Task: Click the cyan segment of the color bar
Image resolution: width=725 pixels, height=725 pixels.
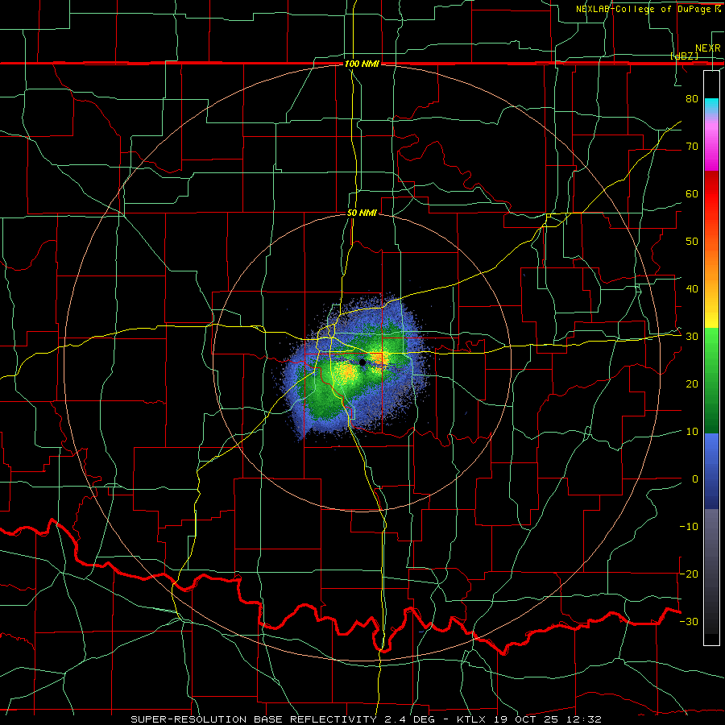Action: [x=711, y=106]
